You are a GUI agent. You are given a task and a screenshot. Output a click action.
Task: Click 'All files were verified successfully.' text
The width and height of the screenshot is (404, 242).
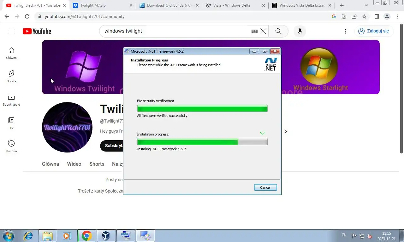point(163,116)
